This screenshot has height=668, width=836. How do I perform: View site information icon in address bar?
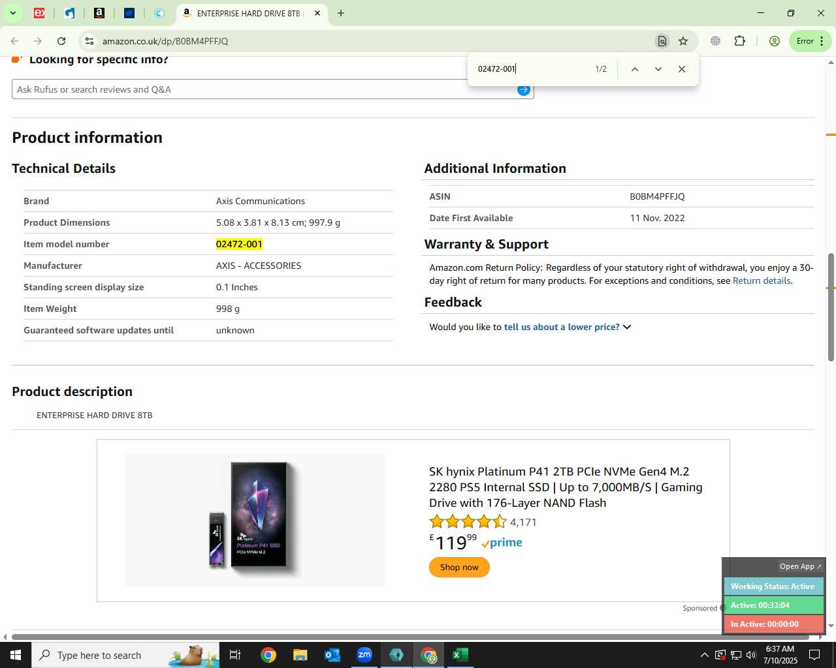[89, 41]
